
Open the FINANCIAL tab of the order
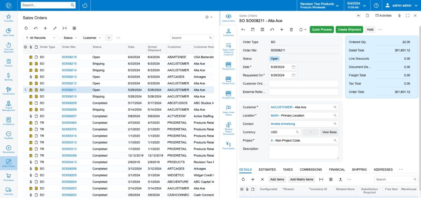coord(337,169)
